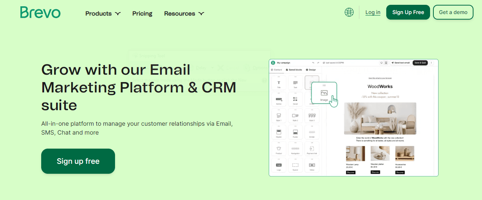This screenshot has height=200, width=482.
Task: Select the Logo block
Action: point(279,165)
